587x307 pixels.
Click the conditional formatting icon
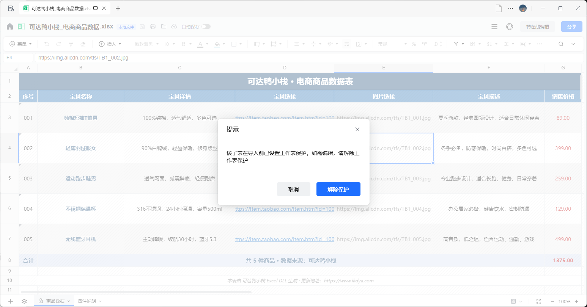coord(473,44)
